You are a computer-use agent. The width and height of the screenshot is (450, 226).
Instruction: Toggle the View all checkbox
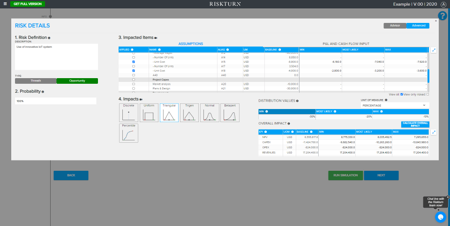pos(402,94)
